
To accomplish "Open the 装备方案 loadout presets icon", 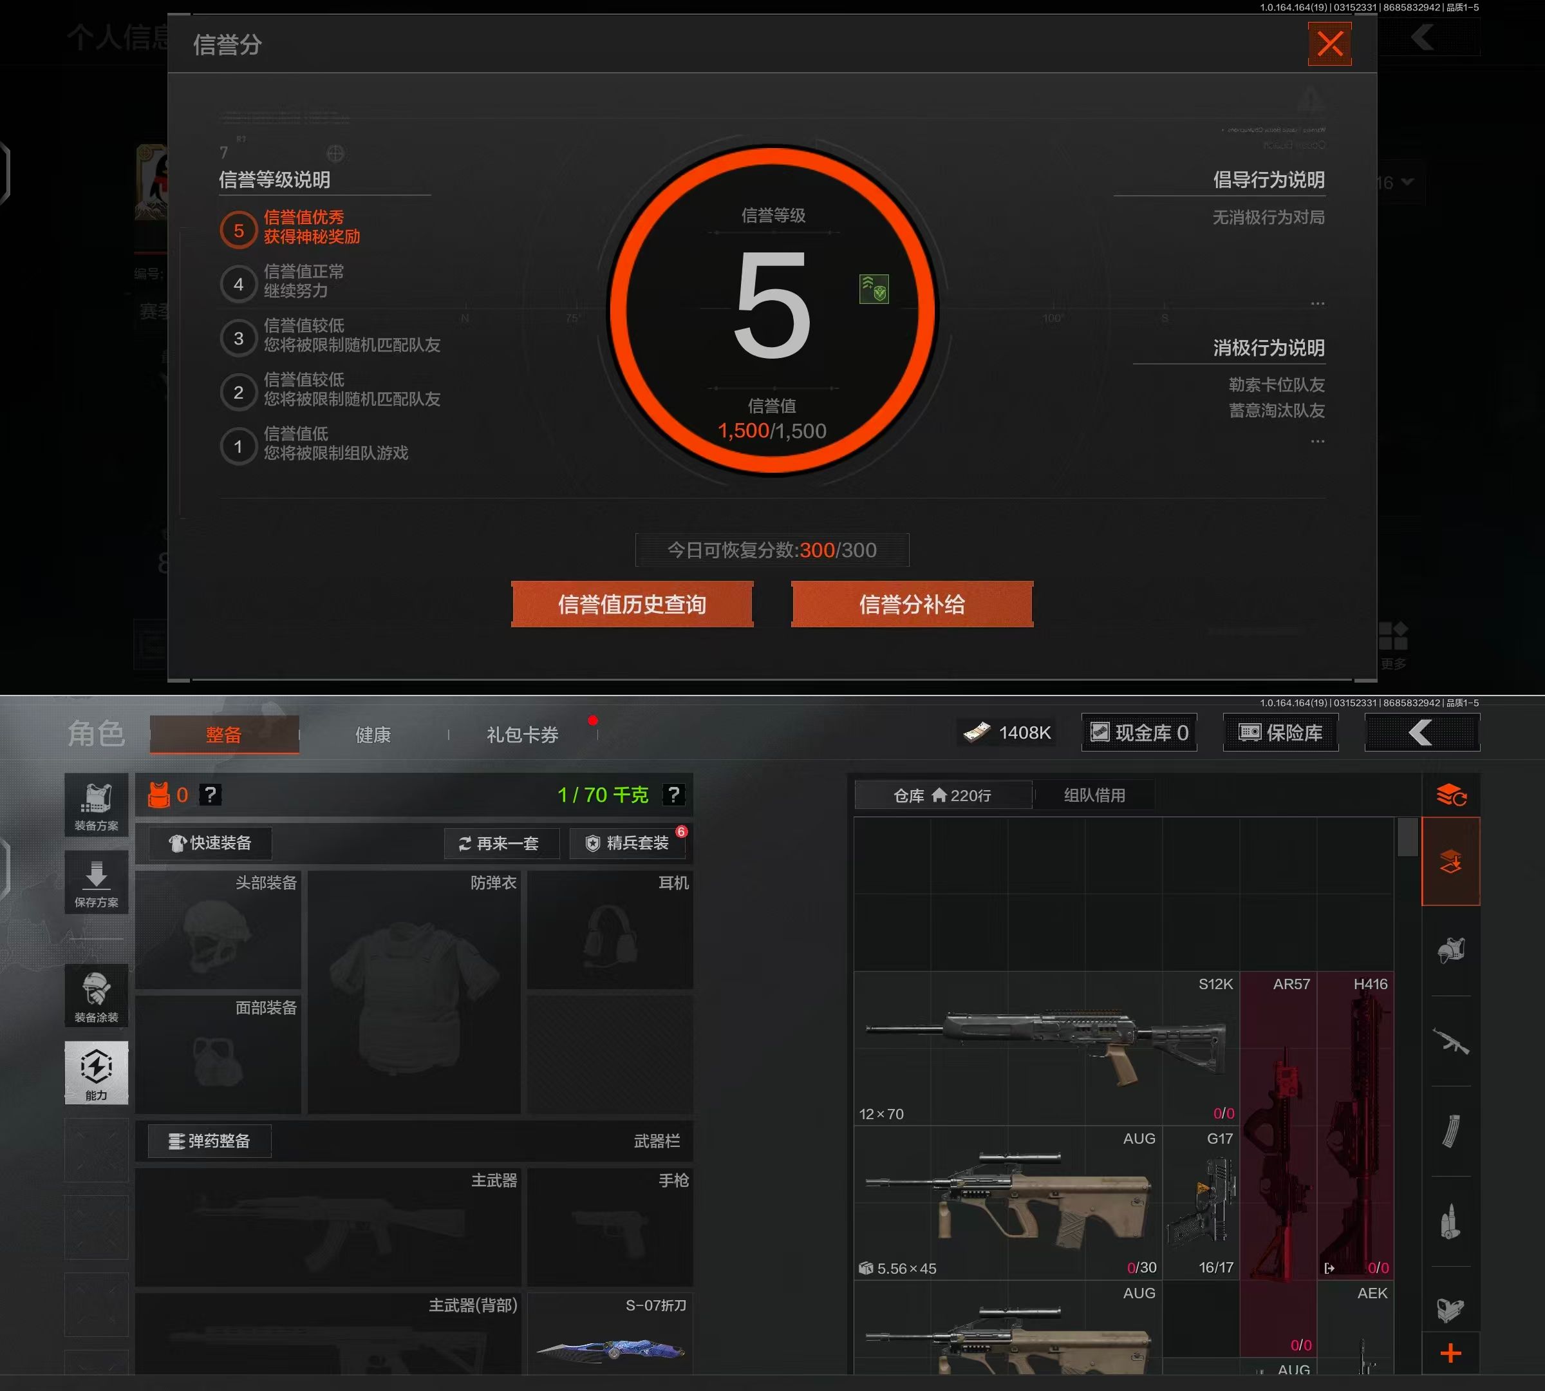I will [x=97, y=806].
